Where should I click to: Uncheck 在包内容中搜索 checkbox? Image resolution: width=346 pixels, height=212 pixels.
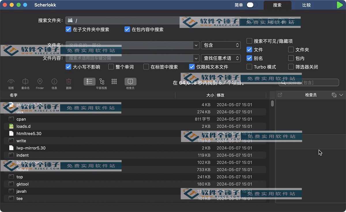[x=127, y=29]
